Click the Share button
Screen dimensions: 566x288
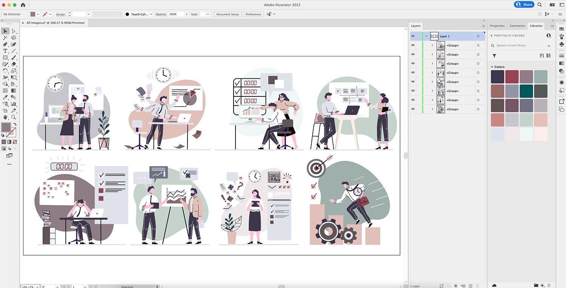point(523,5)
